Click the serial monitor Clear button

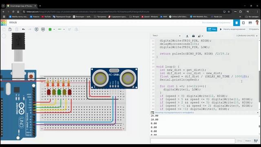pos(248,141)
